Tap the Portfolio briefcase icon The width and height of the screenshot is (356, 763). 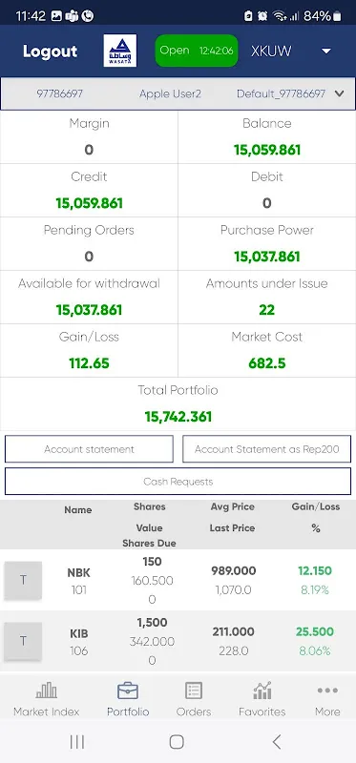tap(128, 690)
